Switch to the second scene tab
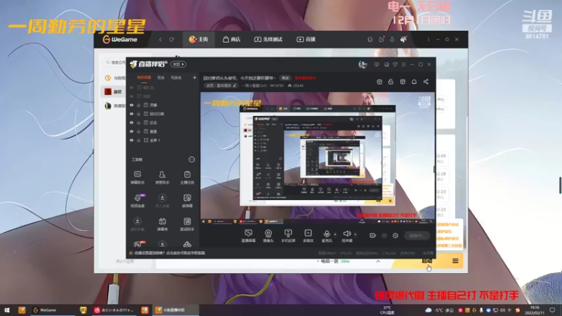Screen dimensions: 562x316 161,77
